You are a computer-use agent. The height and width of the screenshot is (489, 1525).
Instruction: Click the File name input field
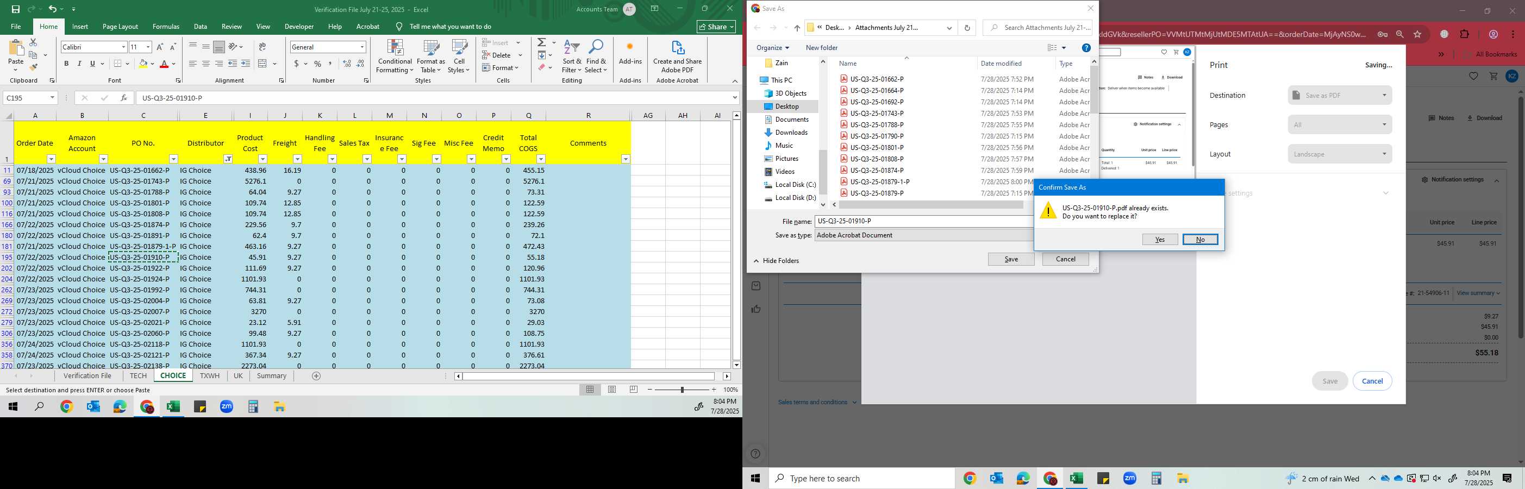pyautogui.click(x=923, y=222)
